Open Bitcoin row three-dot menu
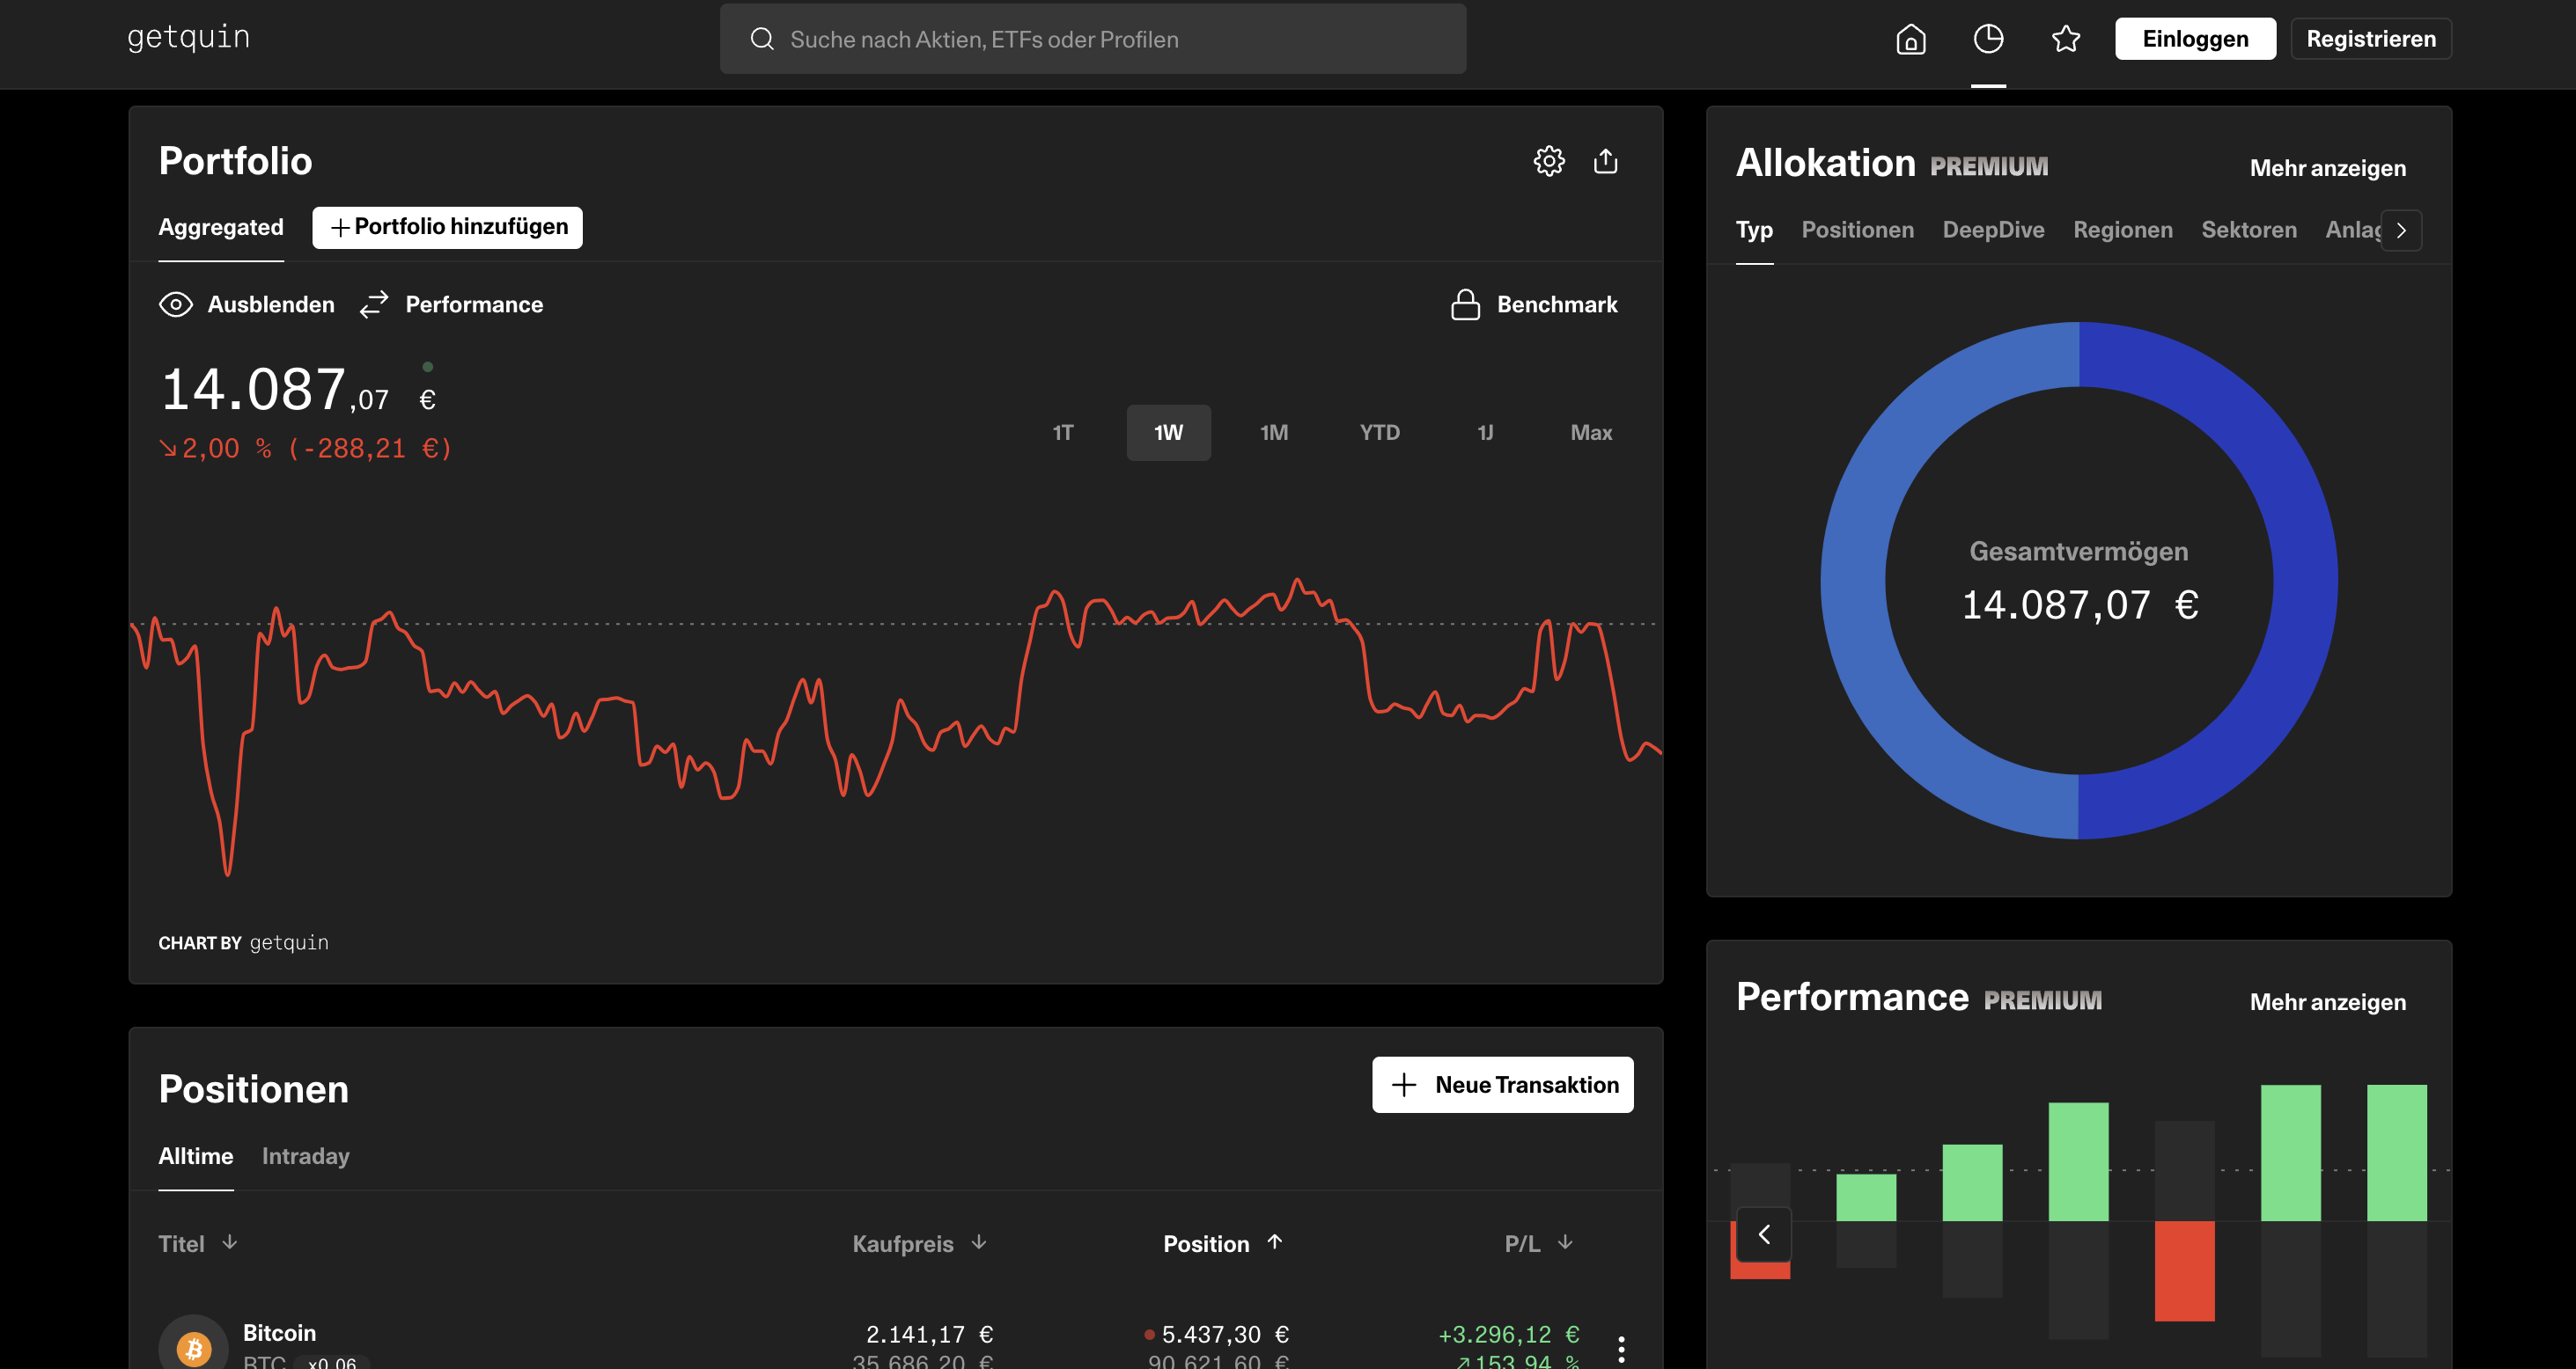Image resolution: width=2576 pixels, height=1369 pixels. point(1621,1349)
